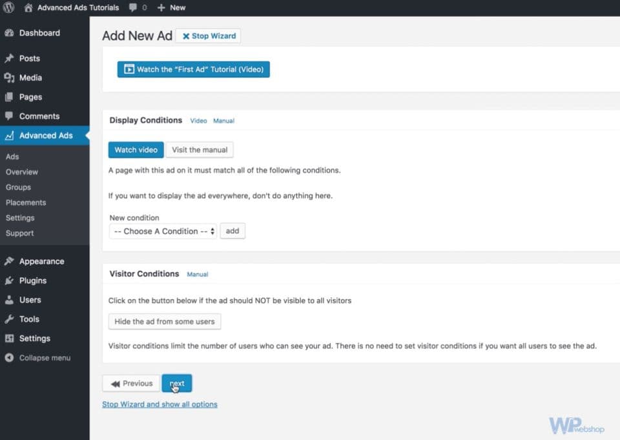Click the Settings sliders icon
Screen dimensions: 620x440
[x=9, y=339]
